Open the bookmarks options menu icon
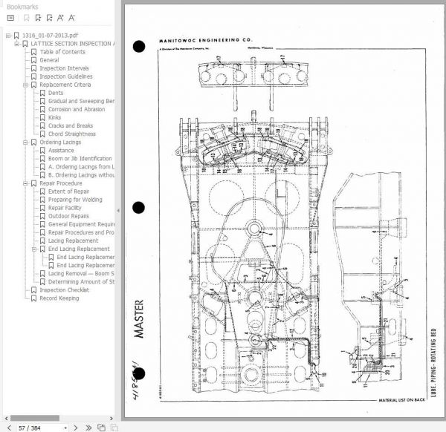This screenshot has height=432, width=446. point(10,18)
